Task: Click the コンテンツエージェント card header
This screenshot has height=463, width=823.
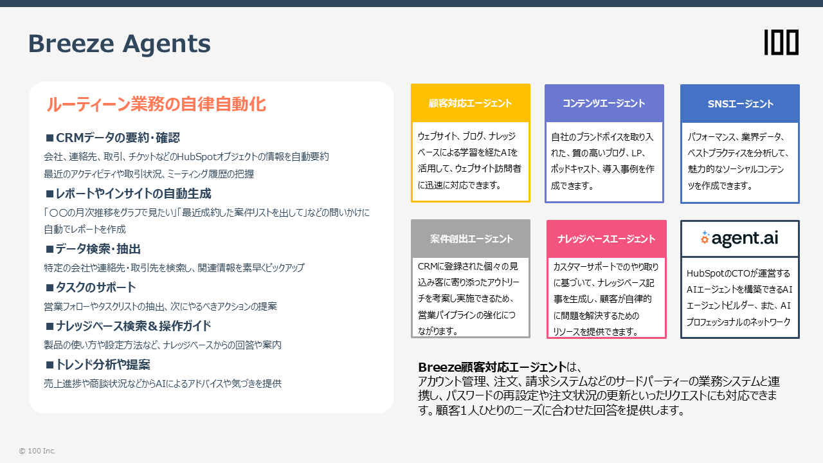Action: [604, 104]
